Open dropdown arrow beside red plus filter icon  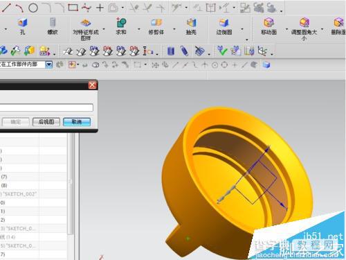[x=78, y=64]
